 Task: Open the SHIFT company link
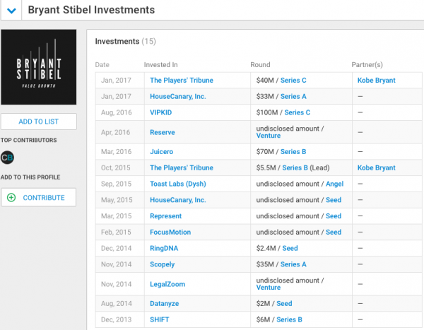click(x=159, y=319)
